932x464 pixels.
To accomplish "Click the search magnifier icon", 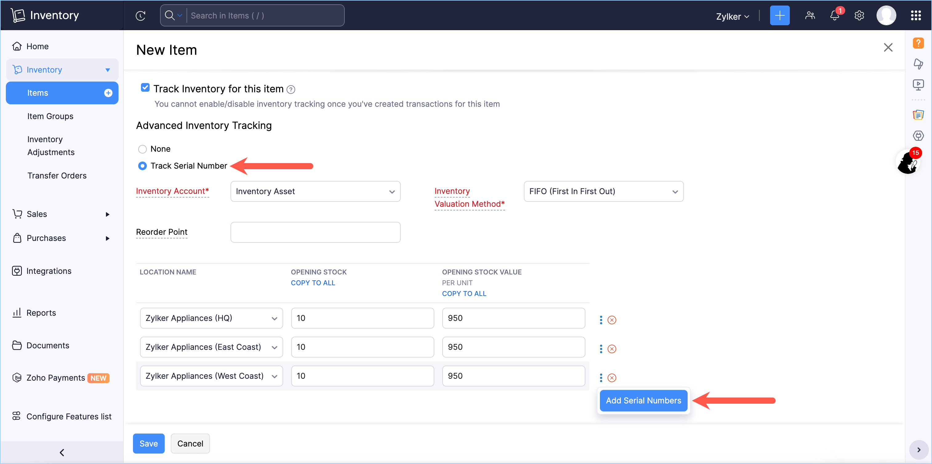I will [169, 15].
